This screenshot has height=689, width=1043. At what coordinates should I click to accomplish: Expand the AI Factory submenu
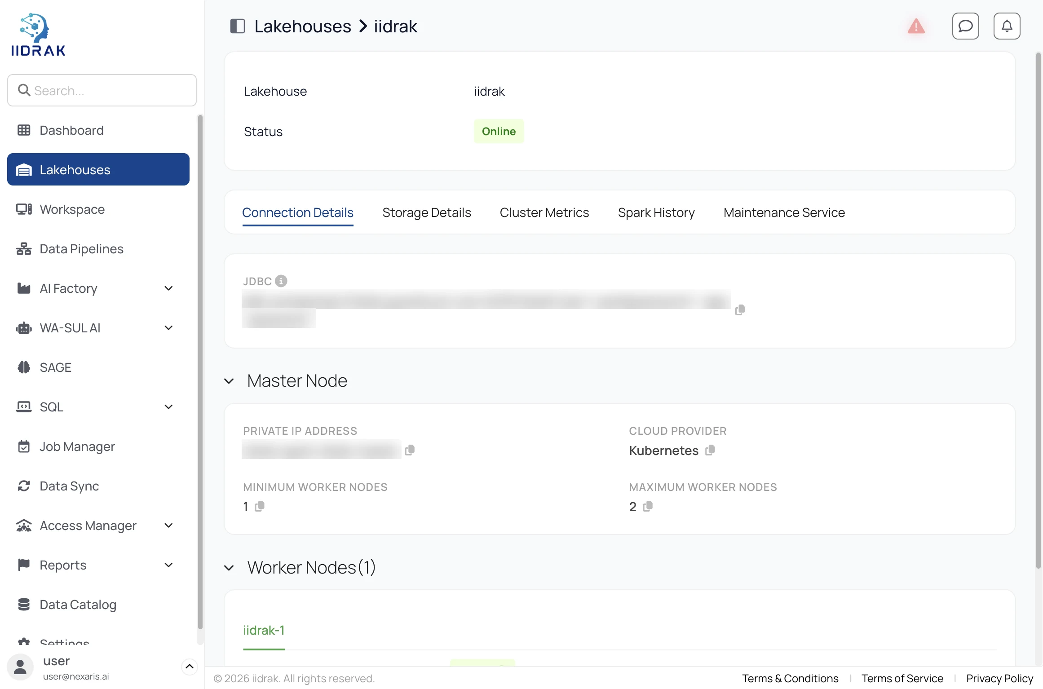(x=168, y=288)
